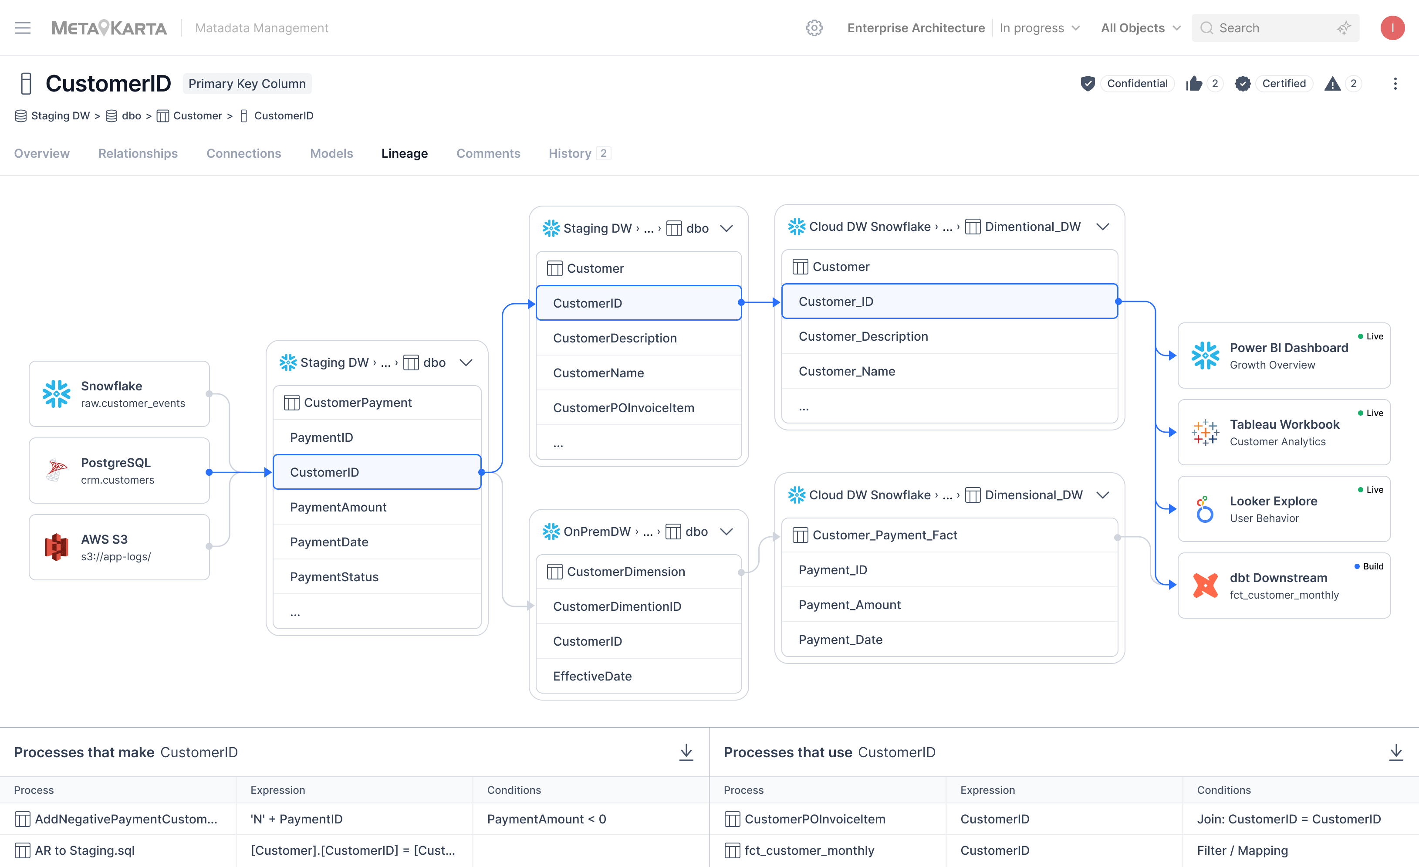Click the Enterprise Architecture label
Image resolution: width=1419 pixels, height=867 pixels.
tap(916, 27)
